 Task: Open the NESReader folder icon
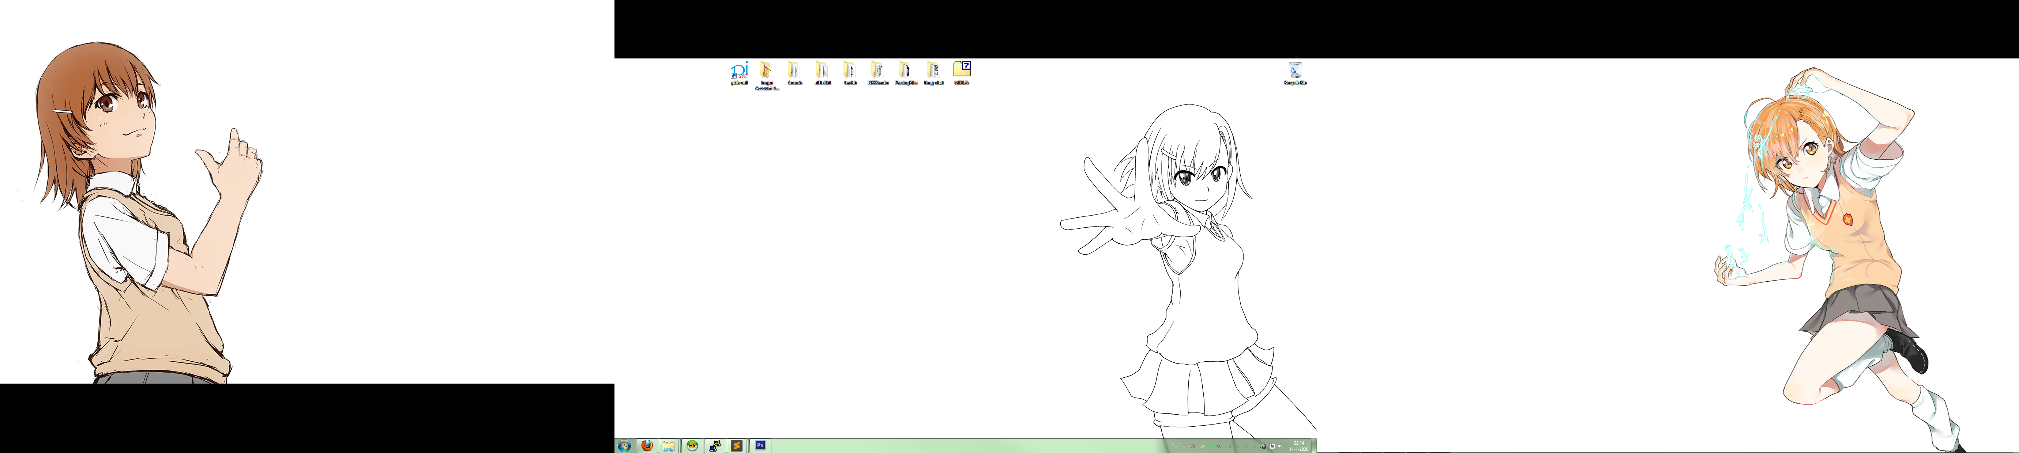[x=878, y=73]
